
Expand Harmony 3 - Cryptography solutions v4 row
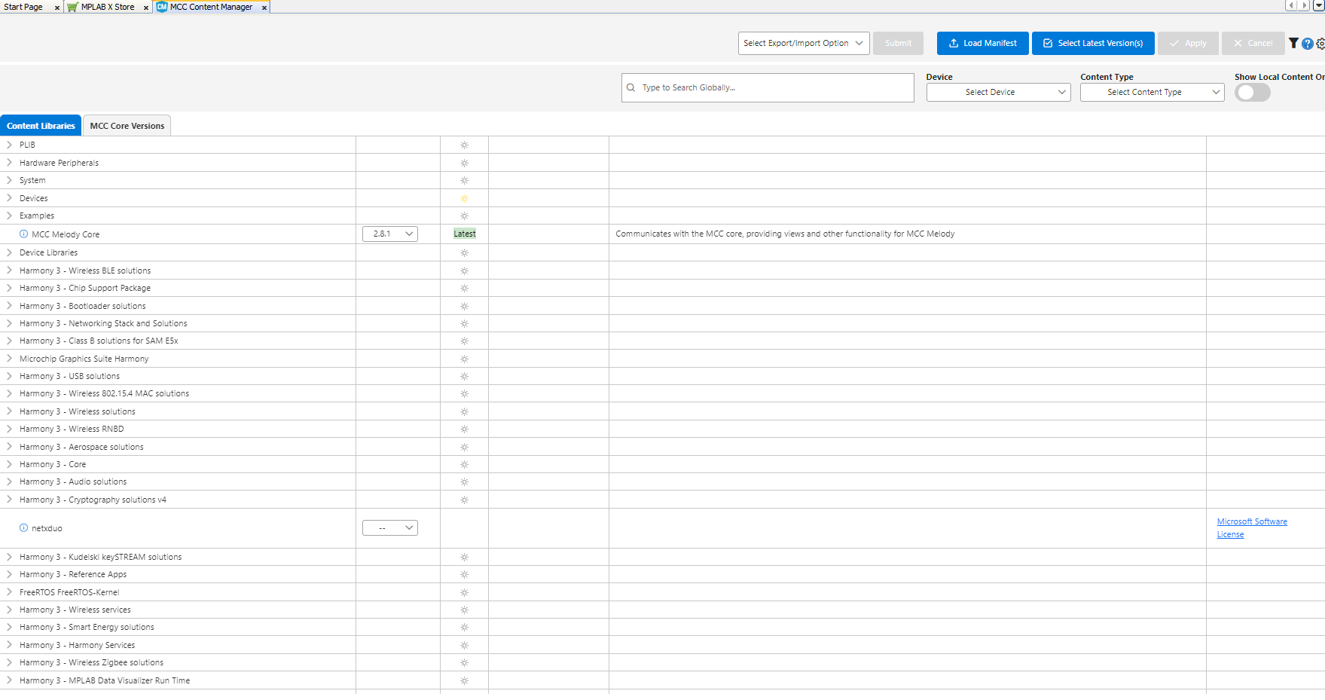tap(9, 500)
